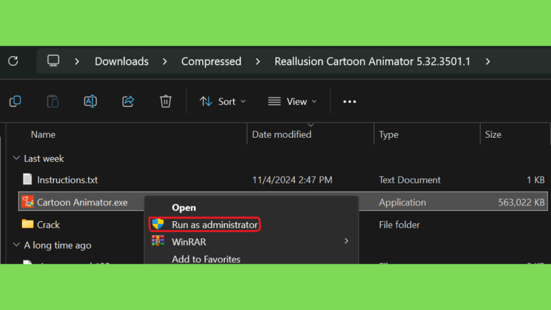The image size is (551, 310).
Task: Click the Rename toolbar icon
Action: (x=90, y=102)
